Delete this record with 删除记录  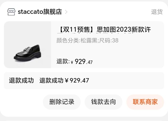tap(62, 102)
